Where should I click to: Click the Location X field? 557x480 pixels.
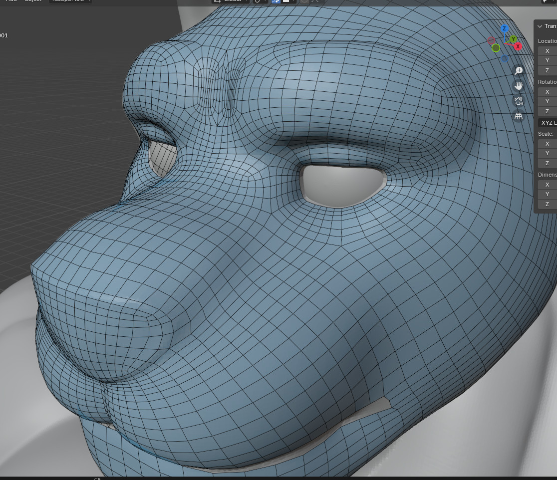point(548,51)
